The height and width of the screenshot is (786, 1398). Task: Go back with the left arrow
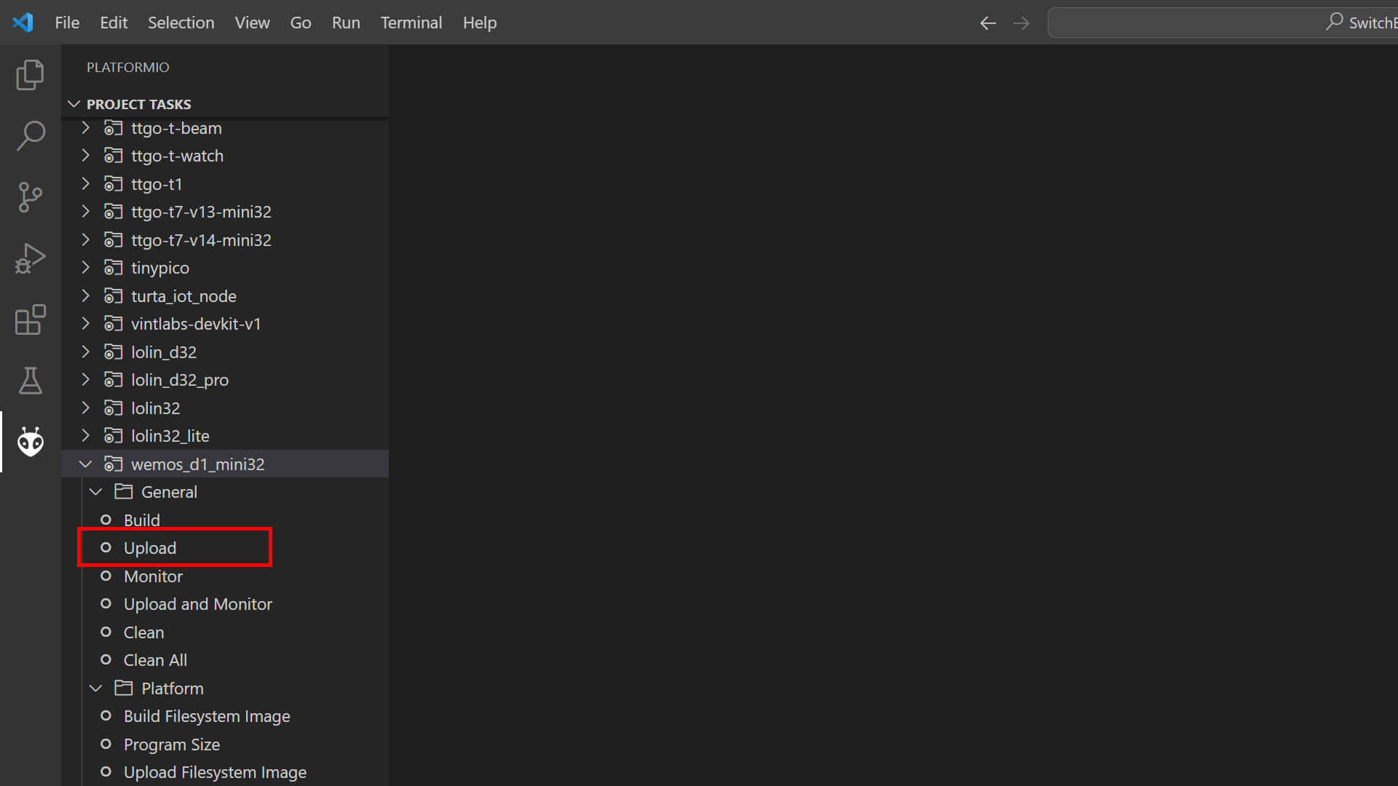987,23
